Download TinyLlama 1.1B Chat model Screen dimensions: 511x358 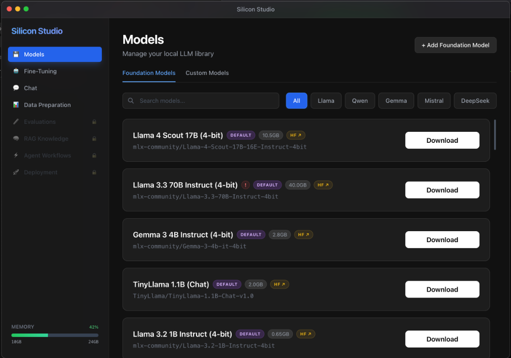point(442,290)
